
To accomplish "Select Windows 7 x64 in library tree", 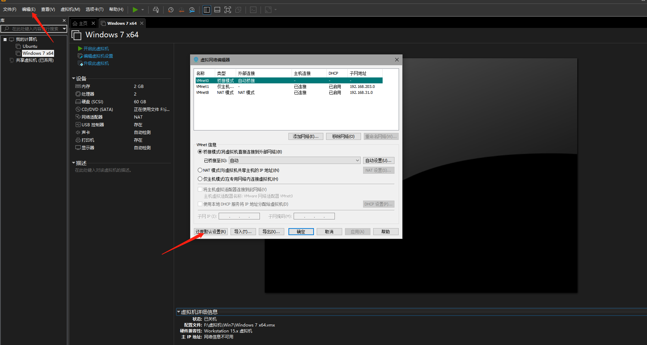I will coord(38,53).
